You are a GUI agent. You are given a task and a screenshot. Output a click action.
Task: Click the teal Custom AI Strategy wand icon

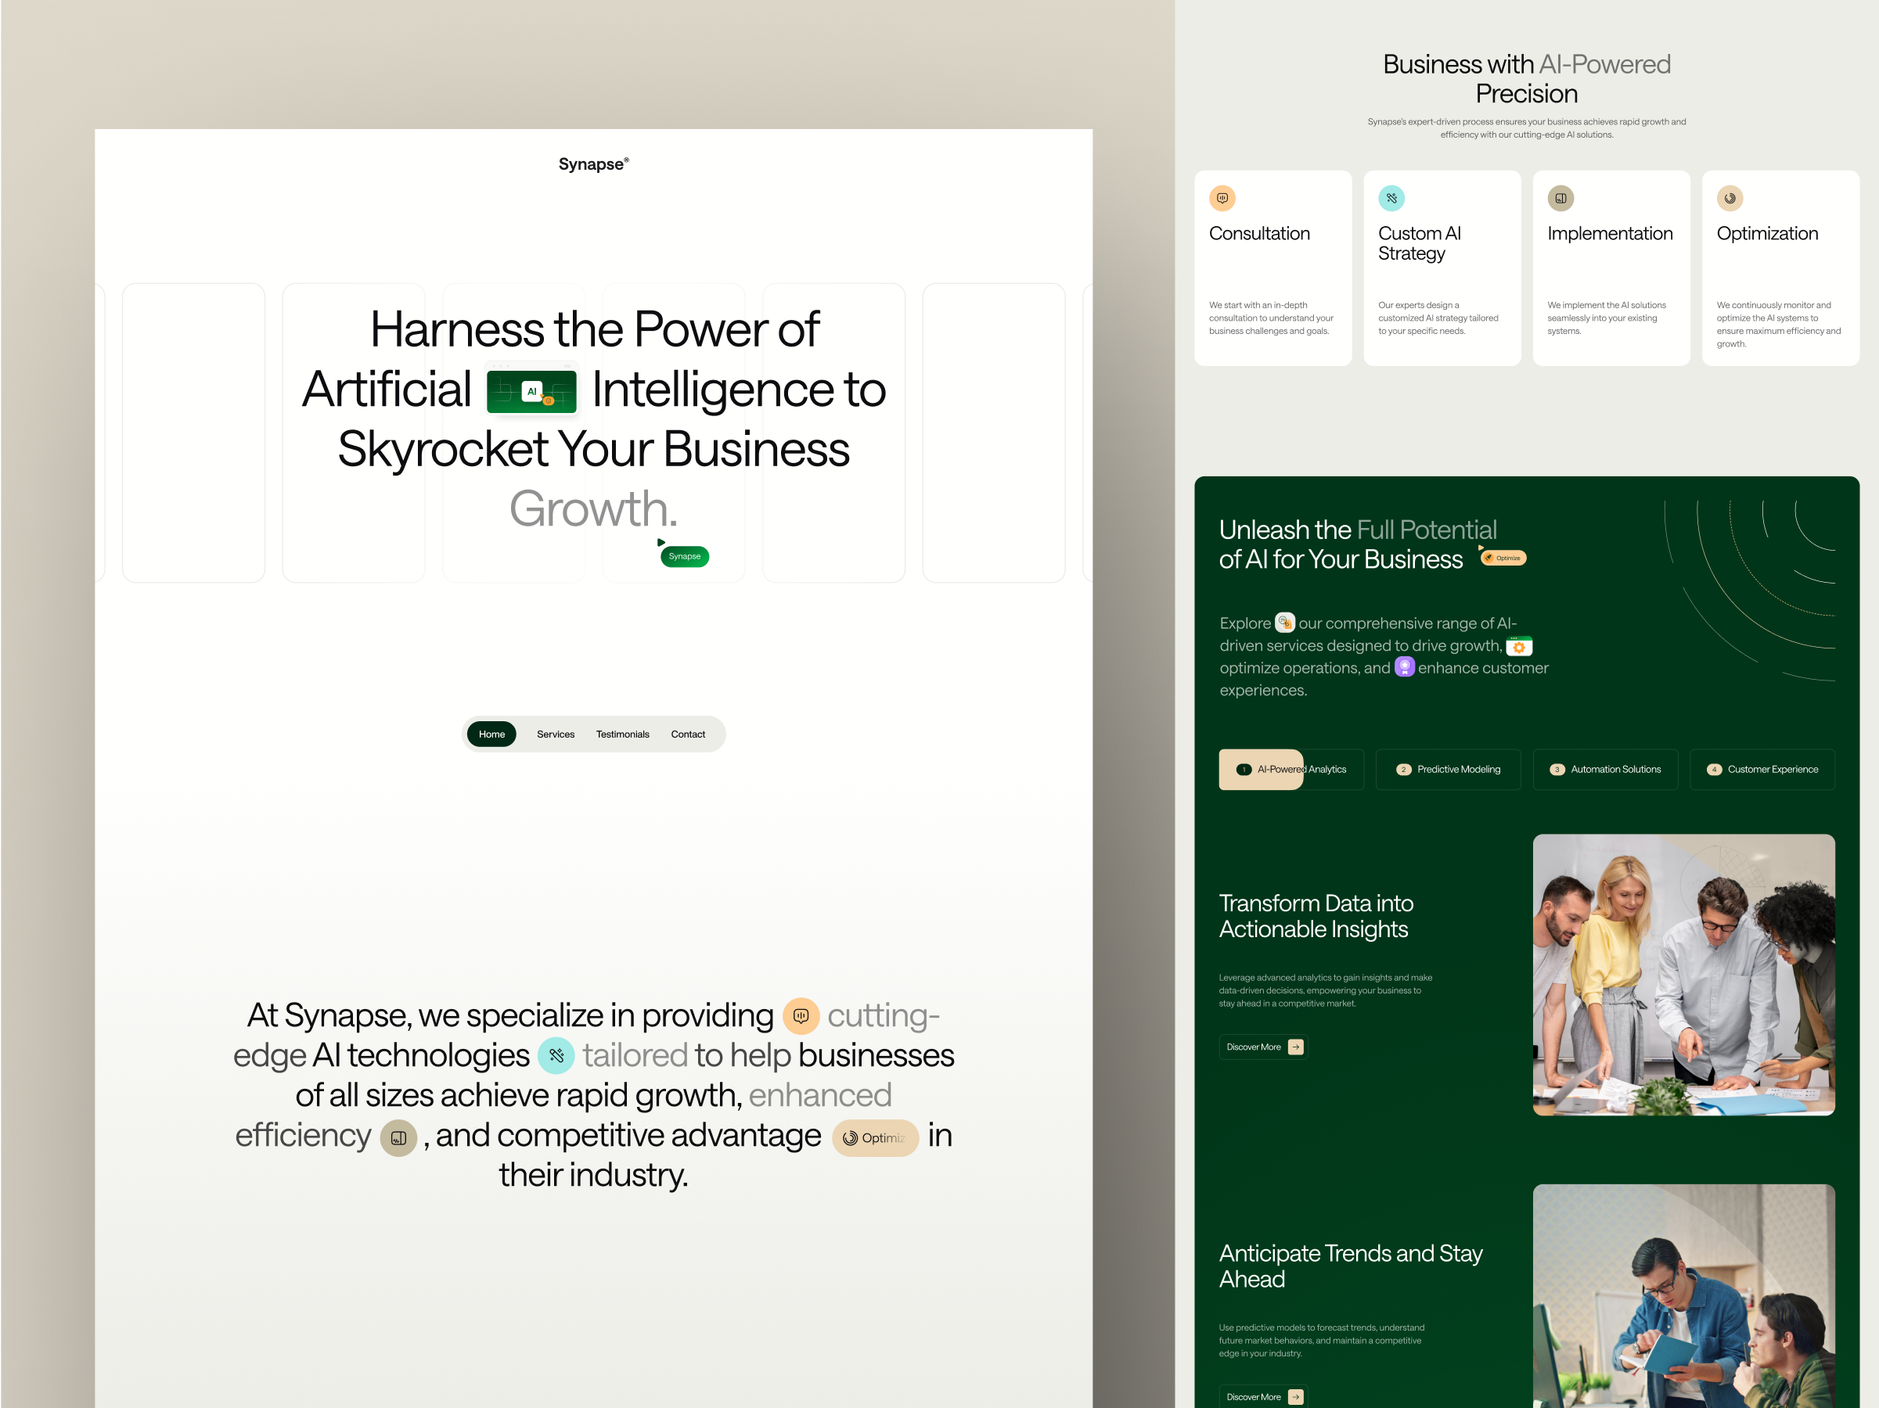coord(1391,199)
